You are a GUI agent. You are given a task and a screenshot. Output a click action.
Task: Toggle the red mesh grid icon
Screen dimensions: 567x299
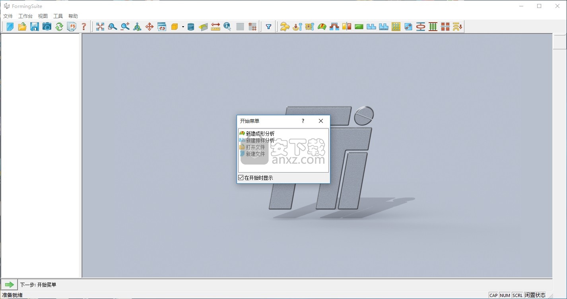click(252, 27)
